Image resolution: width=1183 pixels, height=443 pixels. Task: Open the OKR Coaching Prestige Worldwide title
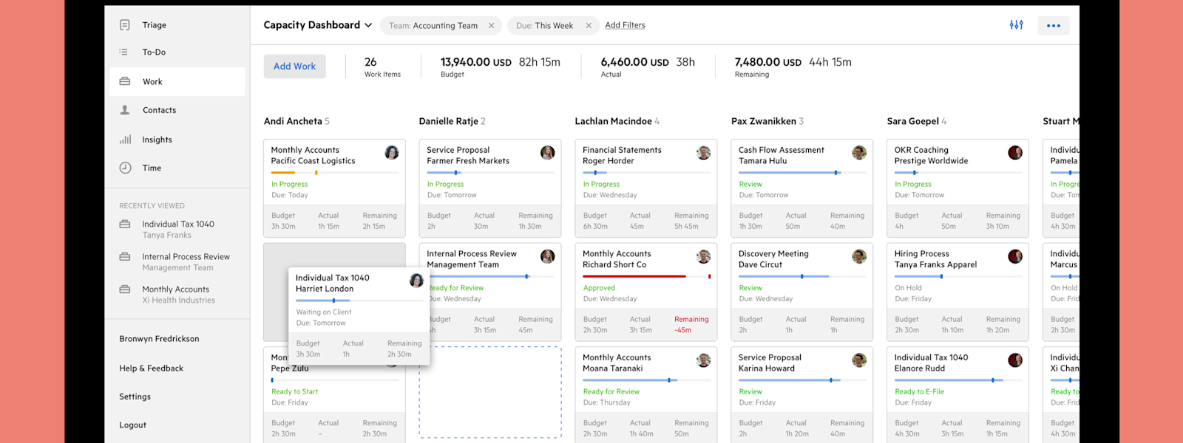coord(931,155)
